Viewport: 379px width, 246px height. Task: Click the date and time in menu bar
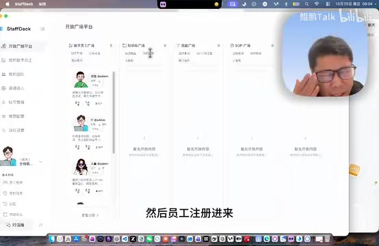354,4
